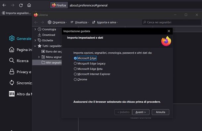
Task: Go forward in the Libreria window
Action: (42, 22)
